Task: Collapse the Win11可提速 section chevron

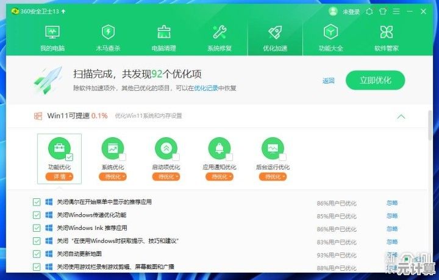Action: click(401, 117)
